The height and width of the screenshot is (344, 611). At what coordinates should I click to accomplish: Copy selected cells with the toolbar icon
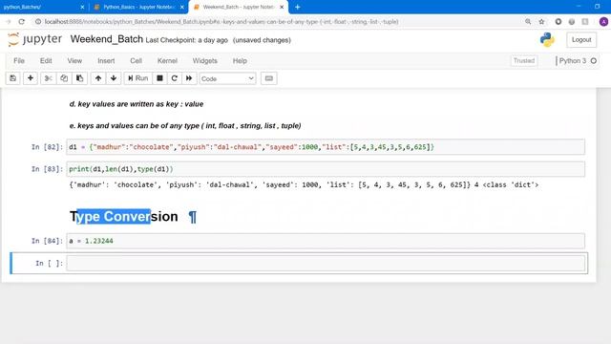64,78
